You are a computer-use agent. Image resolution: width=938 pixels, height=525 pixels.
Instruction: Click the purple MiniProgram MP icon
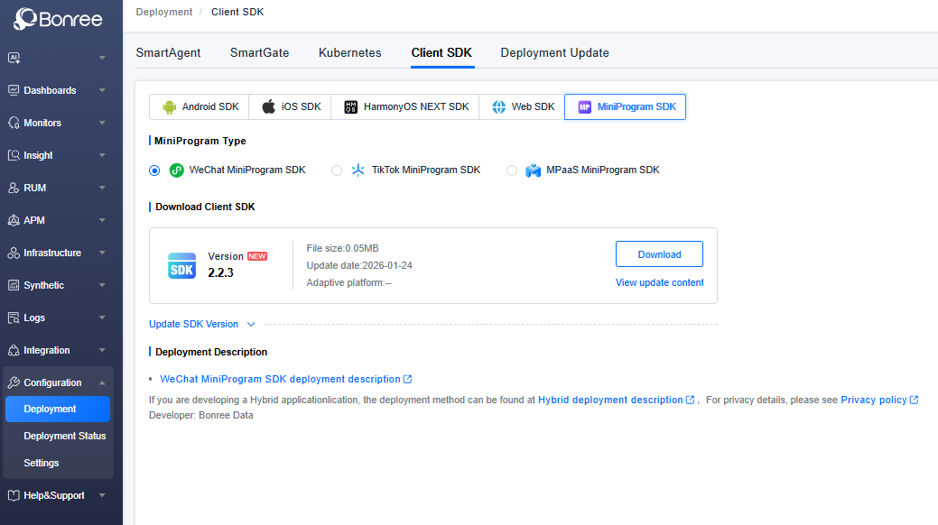[584, 107]
